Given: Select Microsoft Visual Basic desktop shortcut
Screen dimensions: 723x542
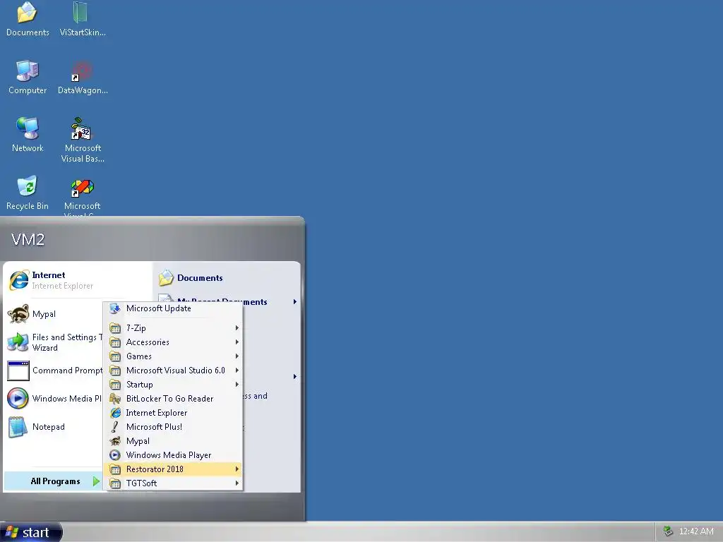Looking at the screenshot, I should tap(83, 140).
